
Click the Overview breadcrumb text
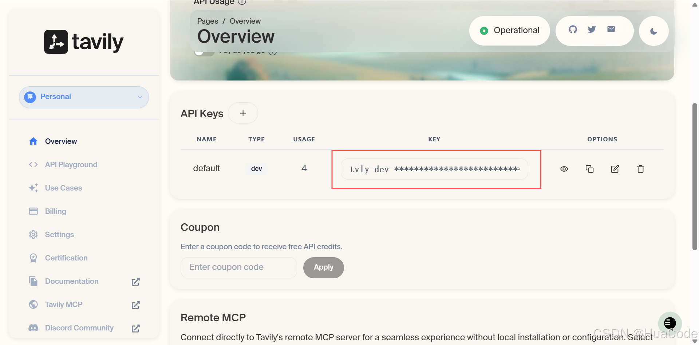245,21
